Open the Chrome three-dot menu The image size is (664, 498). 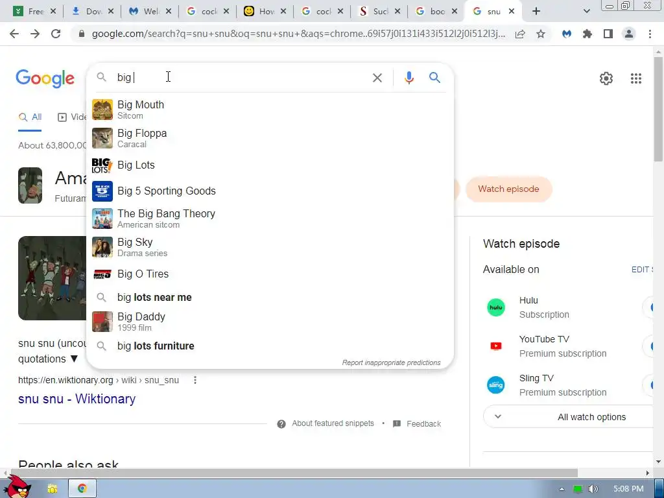tap(650, 34)
